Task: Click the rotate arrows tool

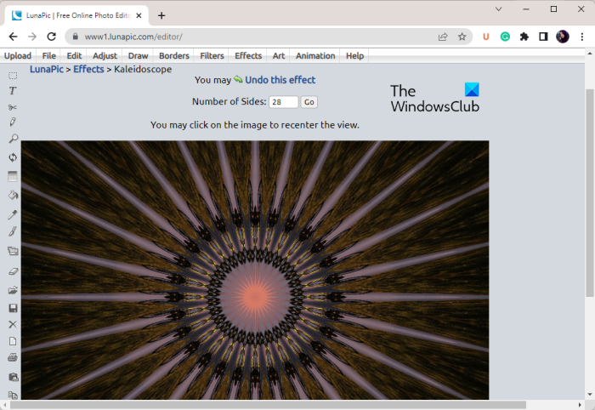Action: (13, 157)
